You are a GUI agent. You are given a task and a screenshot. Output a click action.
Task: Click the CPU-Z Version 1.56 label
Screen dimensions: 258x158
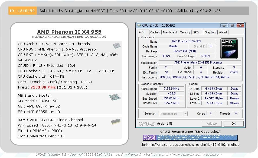tap(164, 124)
